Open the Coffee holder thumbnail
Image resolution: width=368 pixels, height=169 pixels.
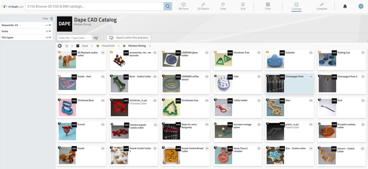[223, 107]
